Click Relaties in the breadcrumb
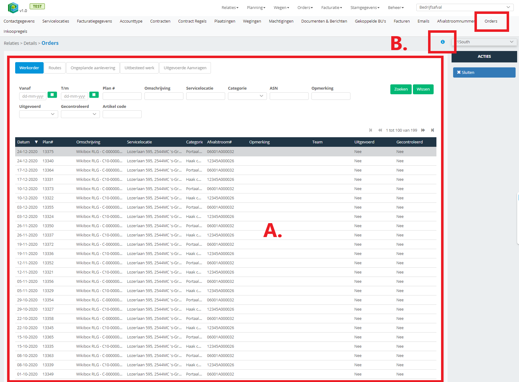519x382 pixels. (x=11, y=43)
